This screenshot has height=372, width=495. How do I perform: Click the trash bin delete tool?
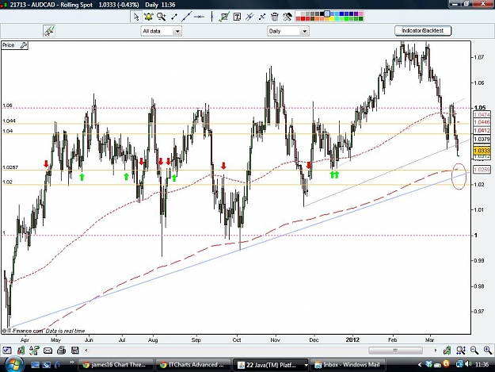tap(275, 17)
